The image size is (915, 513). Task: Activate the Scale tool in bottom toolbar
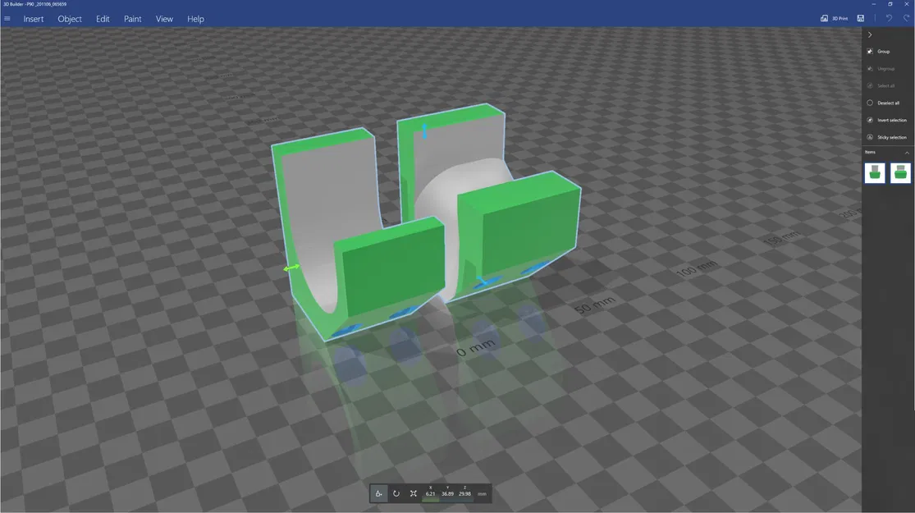413,494
